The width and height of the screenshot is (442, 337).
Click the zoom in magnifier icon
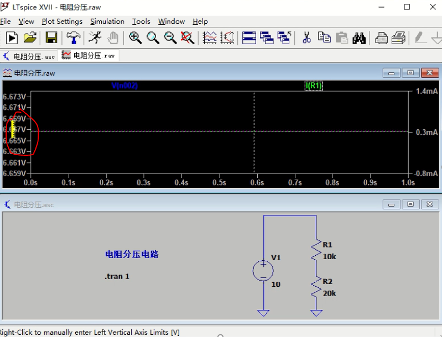135,38
